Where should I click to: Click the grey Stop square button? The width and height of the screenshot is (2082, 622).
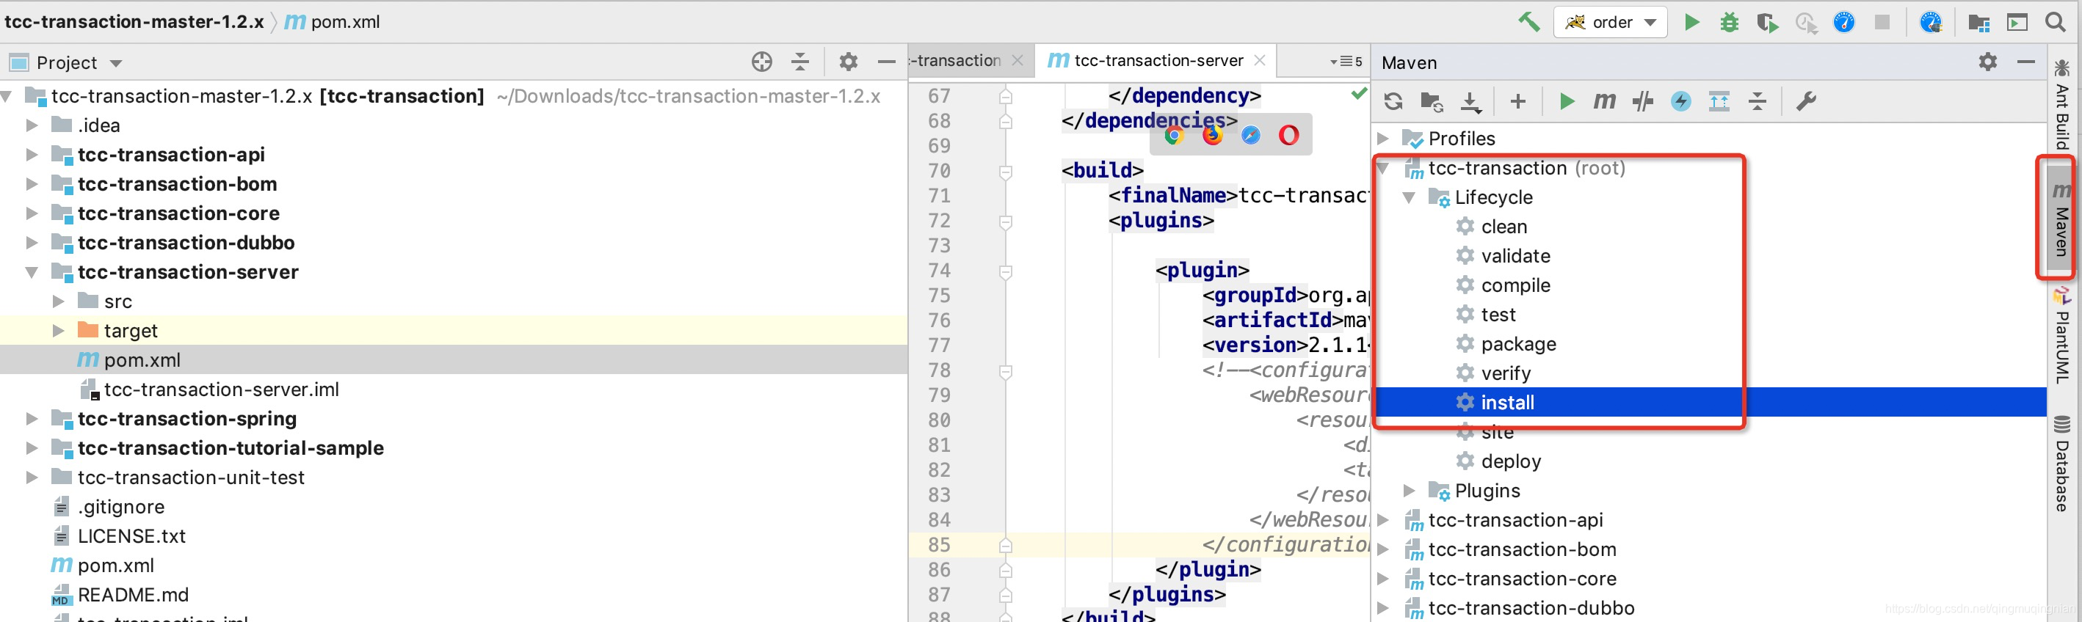1882,22
